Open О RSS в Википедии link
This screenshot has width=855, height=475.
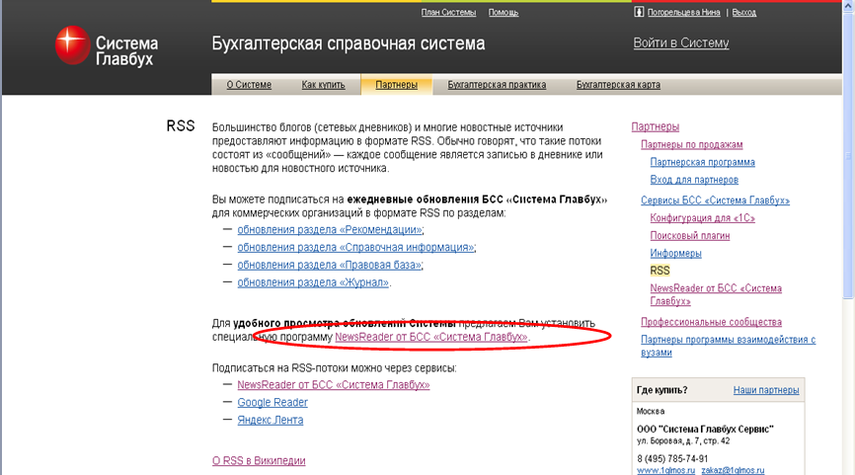259,460
